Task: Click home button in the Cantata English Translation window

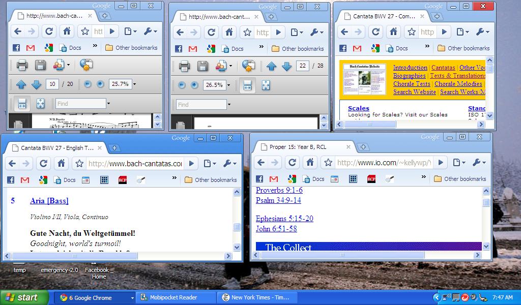Action: point(61,164)
